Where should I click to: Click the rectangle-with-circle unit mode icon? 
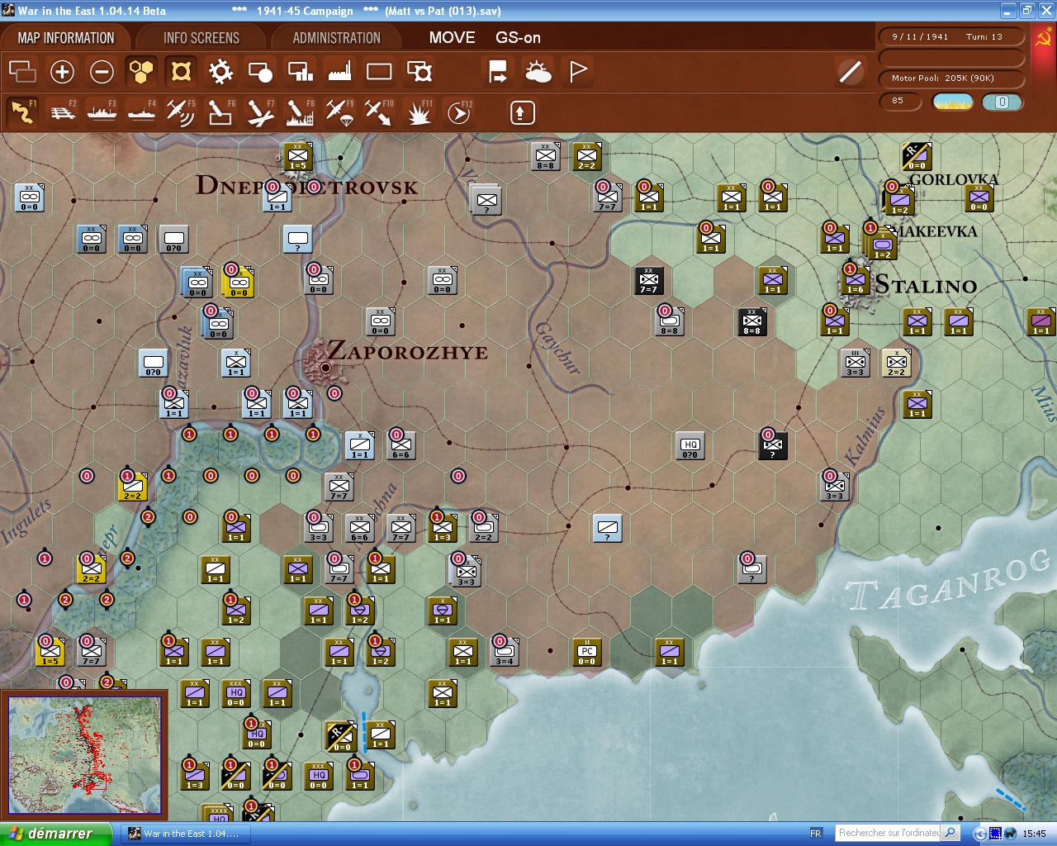click(260, 72)
